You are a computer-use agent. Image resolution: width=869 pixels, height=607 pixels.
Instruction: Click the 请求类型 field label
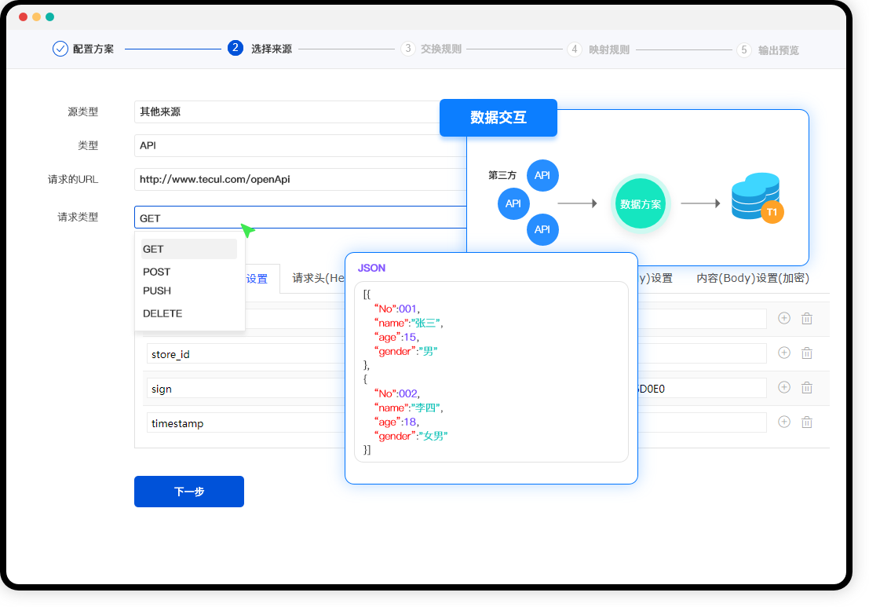(x=79, y=217)
